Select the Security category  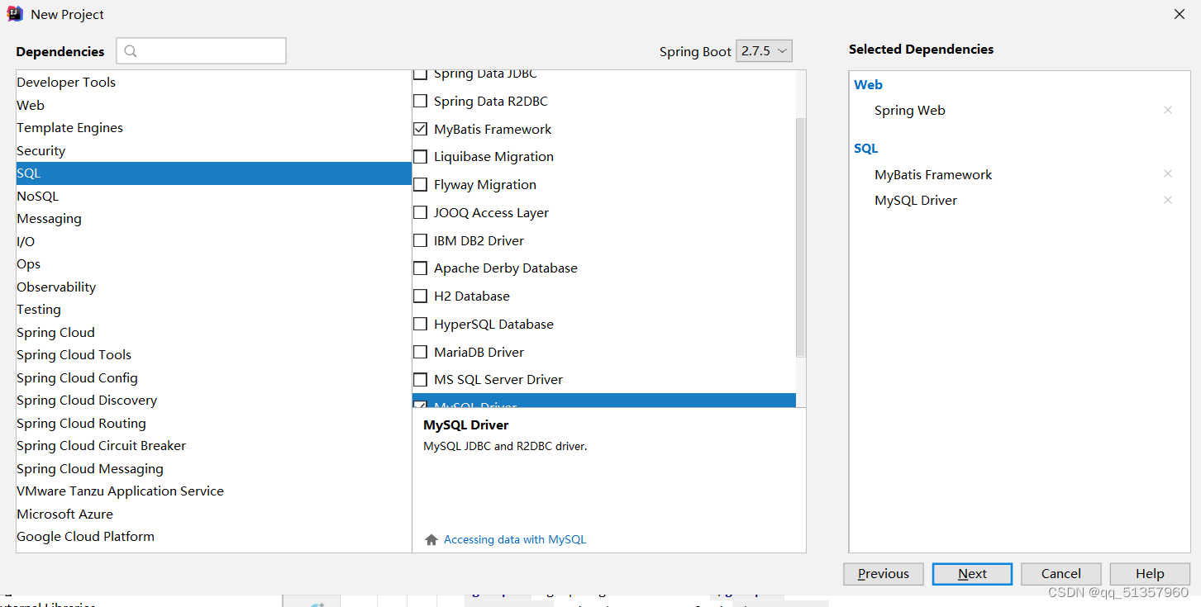coord(213,150)
